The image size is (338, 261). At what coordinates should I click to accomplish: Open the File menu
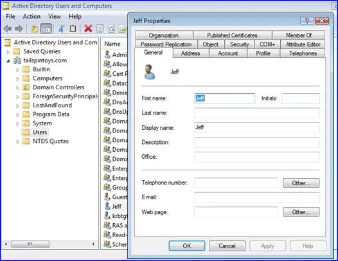coord(10,17)
